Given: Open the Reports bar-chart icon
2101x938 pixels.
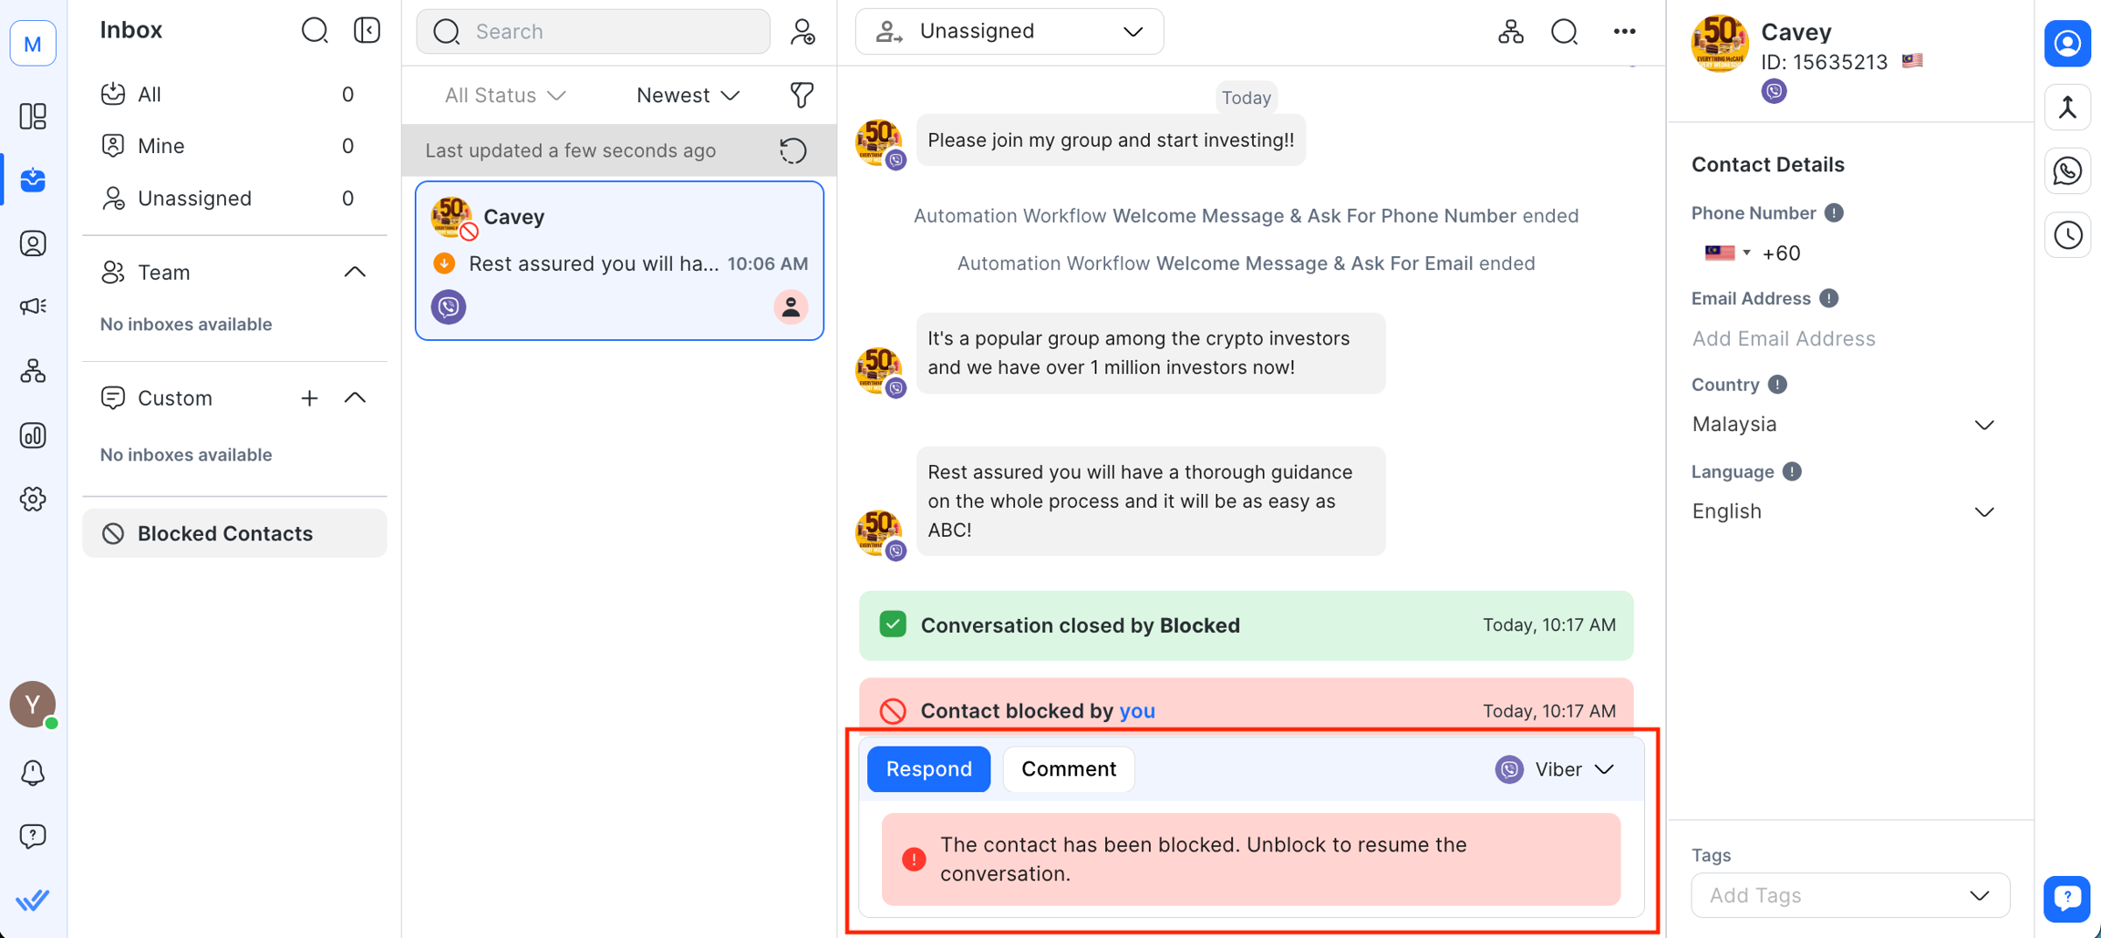Looking at the screenshot, I should tap(33, 436).
